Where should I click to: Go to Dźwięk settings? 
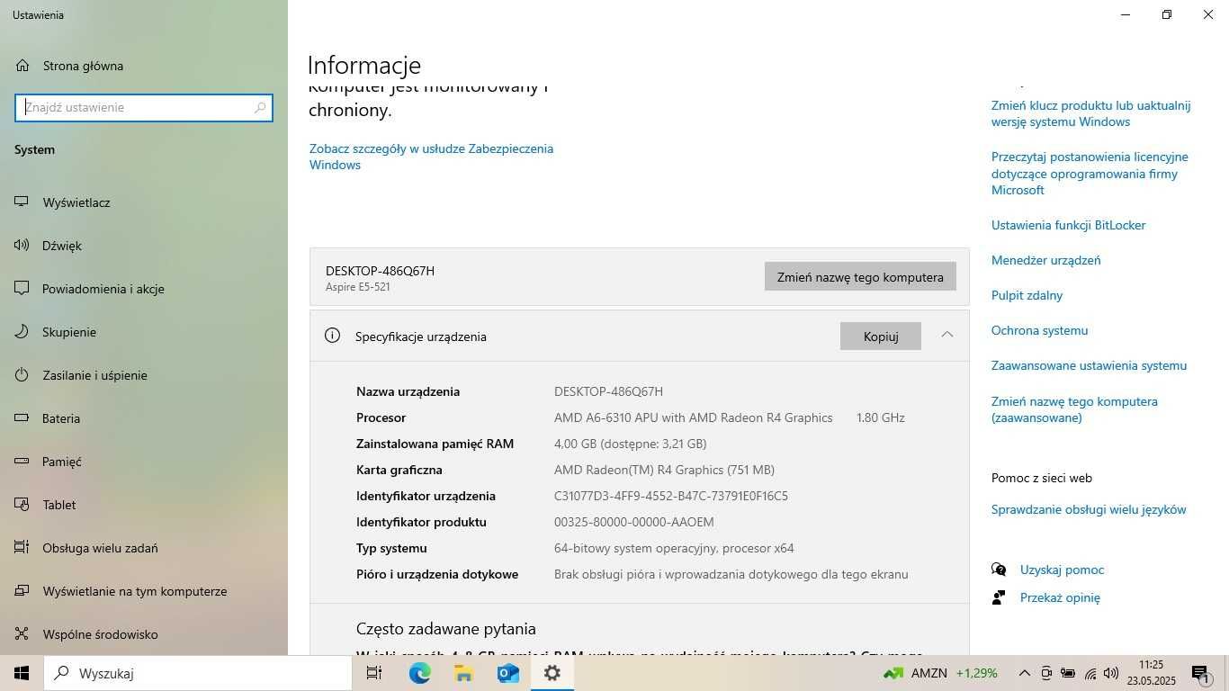click(x=144, y=246)
